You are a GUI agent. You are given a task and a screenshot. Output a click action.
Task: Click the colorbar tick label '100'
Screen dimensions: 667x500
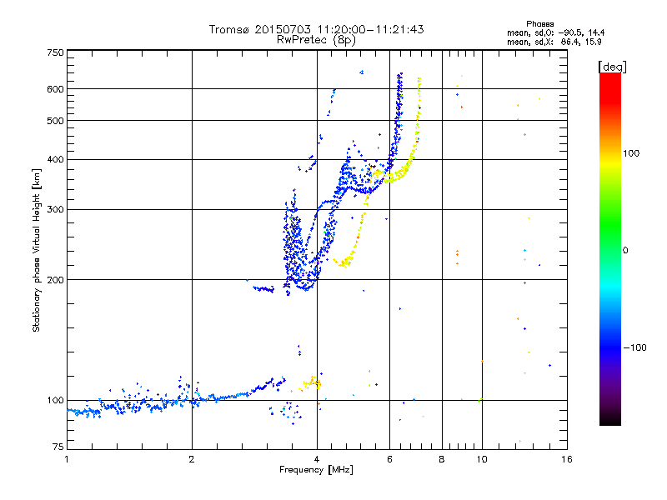[631, 153]
